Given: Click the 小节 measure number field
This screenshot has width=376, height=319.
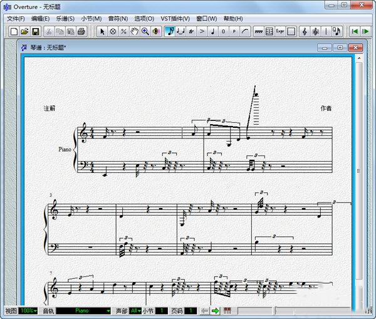Looking at the screenshot, I should click(x=161, y=311).
